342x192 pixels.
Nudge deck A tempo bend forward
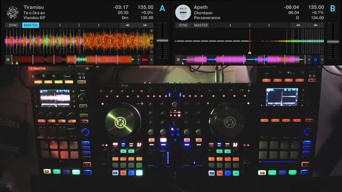click(145, 25)
